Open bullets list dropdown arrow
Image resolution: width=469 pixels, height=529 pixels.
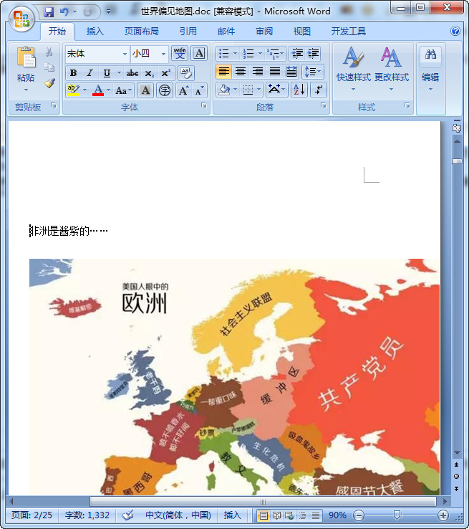(235, 53)
